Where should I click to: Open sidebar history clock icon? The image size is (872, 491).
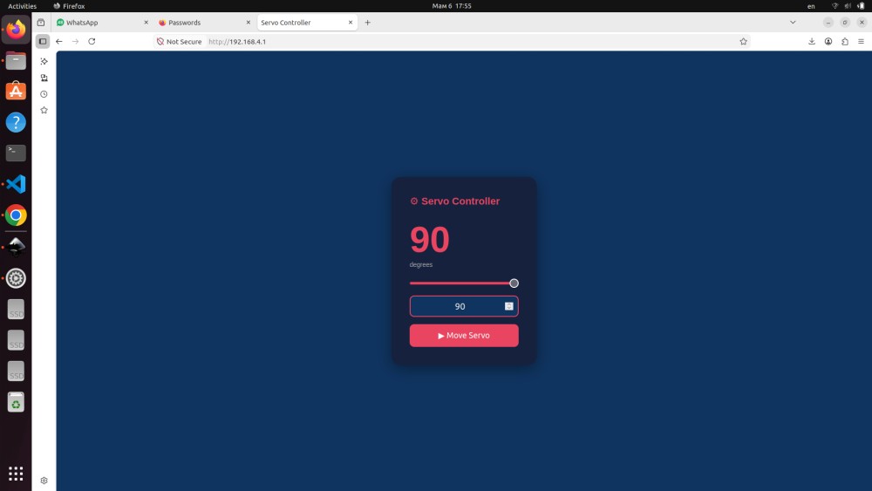pos(44,94)
